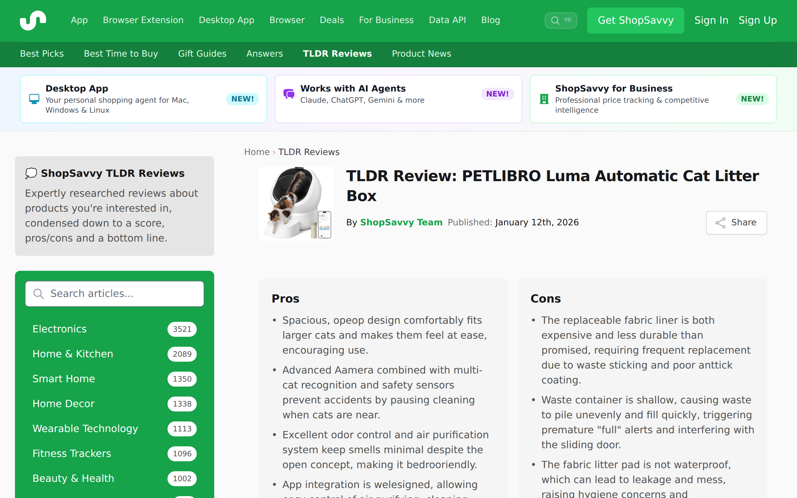797x498 pixels.
Task: Select the Electronics category
Action: [x=115, y=329]
